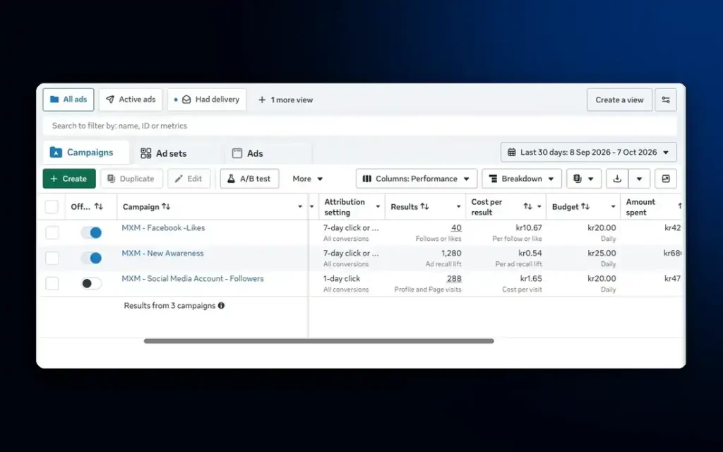The width and height of the screenshot is (723, 452).
Task: Click the 40 results value link
Action: [456, 228]
